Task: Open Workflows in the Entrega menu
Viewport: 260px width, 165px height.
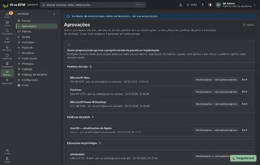Action: [x=37, y=53]
